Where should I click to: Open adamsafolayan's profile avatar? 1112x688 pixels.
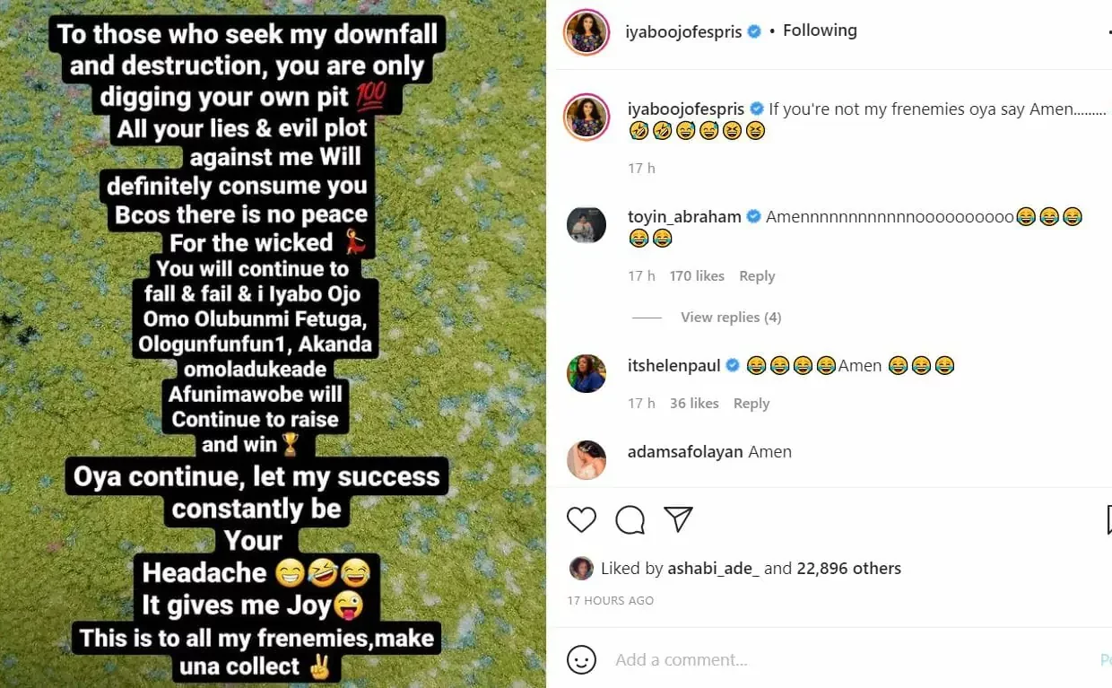coord(586,460)
